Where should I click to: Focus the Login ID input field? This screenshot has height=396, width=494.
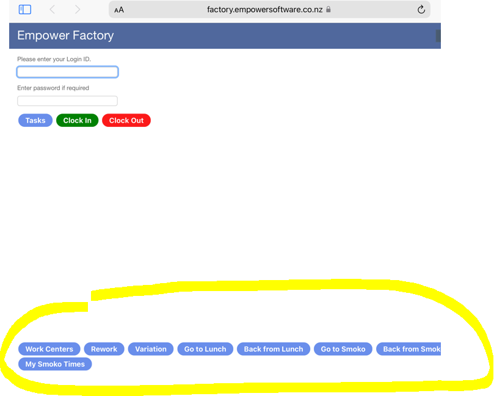[x=67, y=72]
